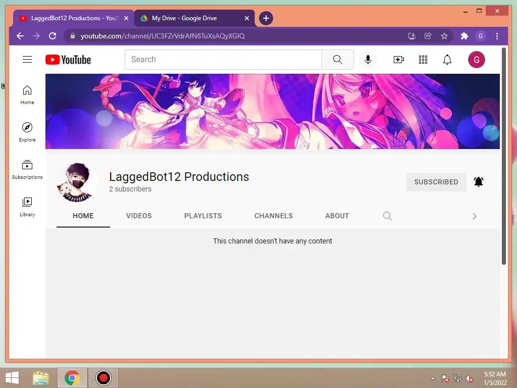Open File Explorer from taskbar
517x388 pixels.
coord(41,378)
